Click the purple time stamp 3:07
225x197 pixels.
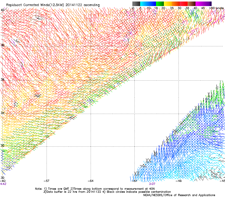point(152,184)
